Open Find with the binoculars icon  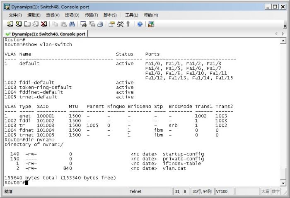click(72, 24)
